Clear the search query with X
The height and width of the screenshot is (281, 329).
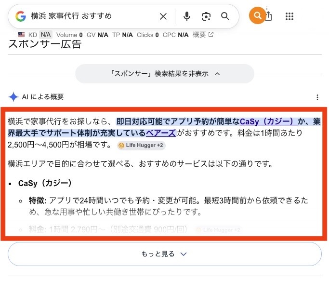click(163, 16)
